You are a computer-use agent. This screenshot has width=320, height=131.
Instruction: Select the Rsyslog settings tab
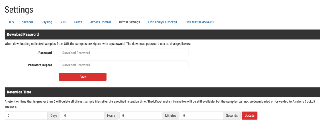(47, 22)
